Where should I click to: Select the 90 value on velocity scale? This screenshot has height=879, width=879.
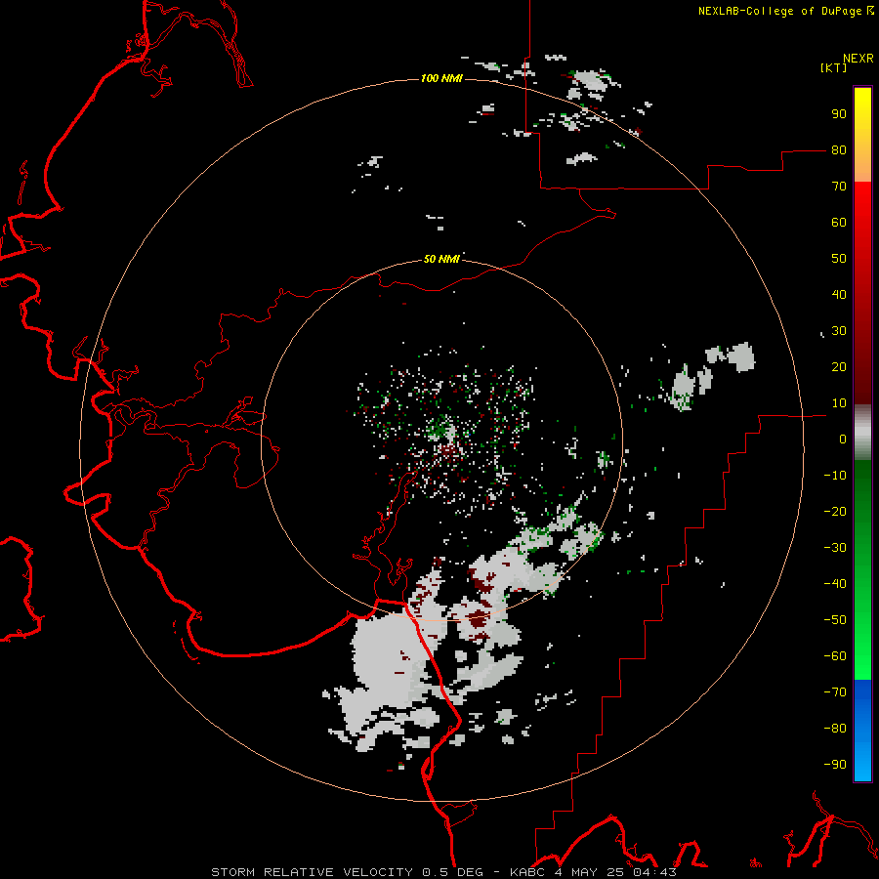tap(839, 114)
